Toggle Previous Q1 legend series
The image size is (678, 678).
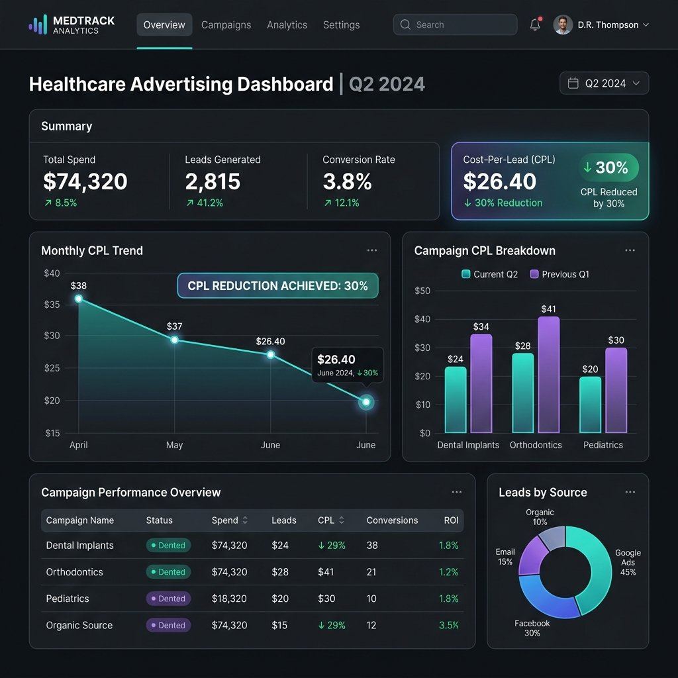click(559, 274)
